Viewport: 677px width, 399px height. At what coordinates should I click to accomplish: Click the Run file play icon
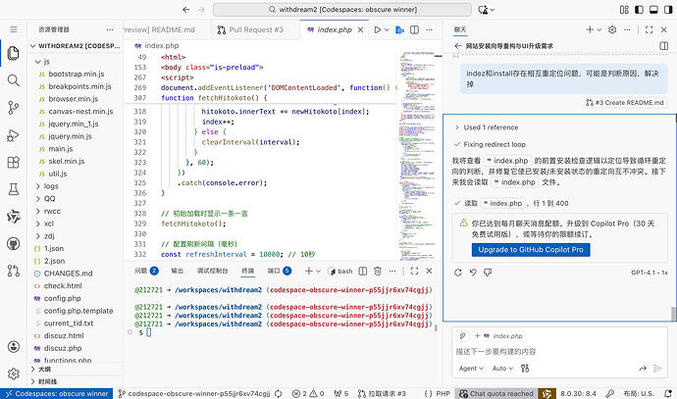[378, 29]
